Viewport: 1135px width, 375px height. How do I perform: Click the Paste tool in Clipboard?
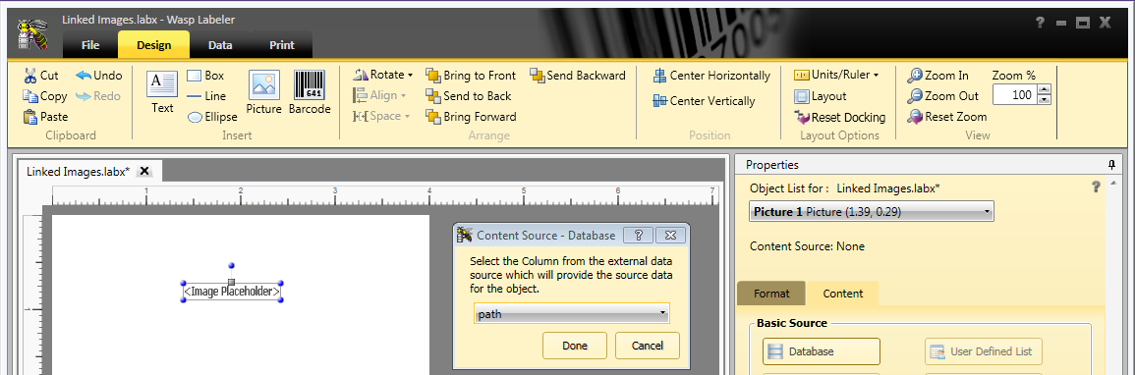pyautogui.click(x=45, y=117)
